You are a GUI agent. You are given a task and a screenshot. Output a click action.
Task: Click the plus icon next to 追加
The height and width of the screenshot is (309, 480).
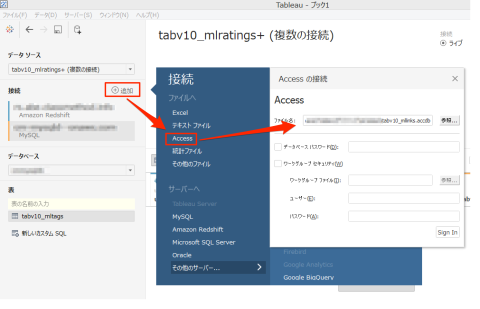[114, 89]
